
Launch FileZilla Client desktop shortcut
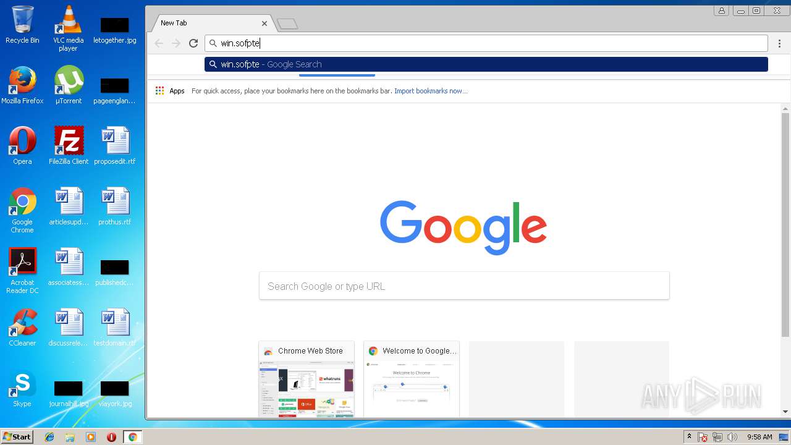pos(68,146)
